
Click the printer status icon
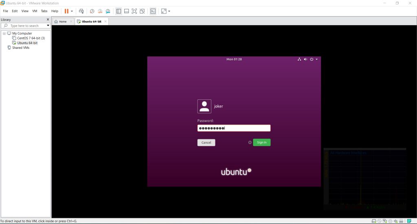390,221
